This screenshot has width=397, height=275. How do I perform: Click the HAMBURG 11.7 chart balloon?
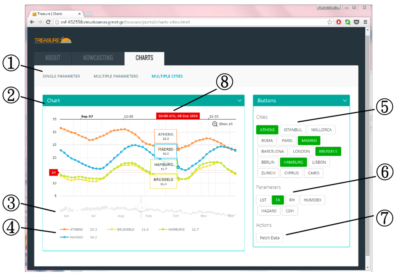(164, 167)
